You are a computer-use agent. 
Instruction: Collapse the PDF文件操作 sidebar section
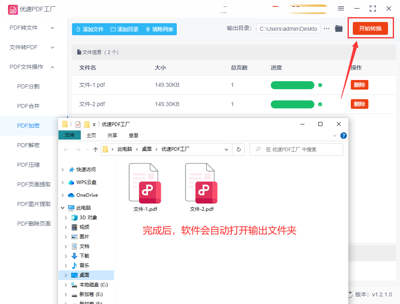pos(32,67)
